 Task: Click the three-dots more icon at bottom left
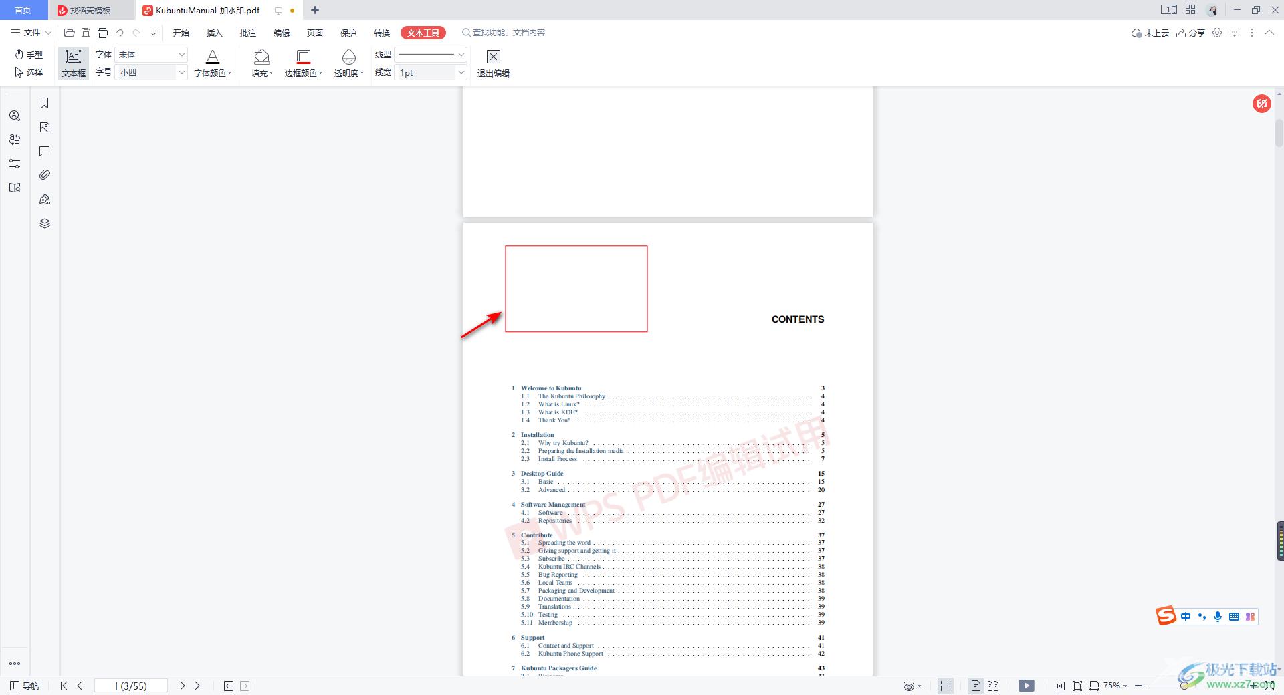click(15, 664)
